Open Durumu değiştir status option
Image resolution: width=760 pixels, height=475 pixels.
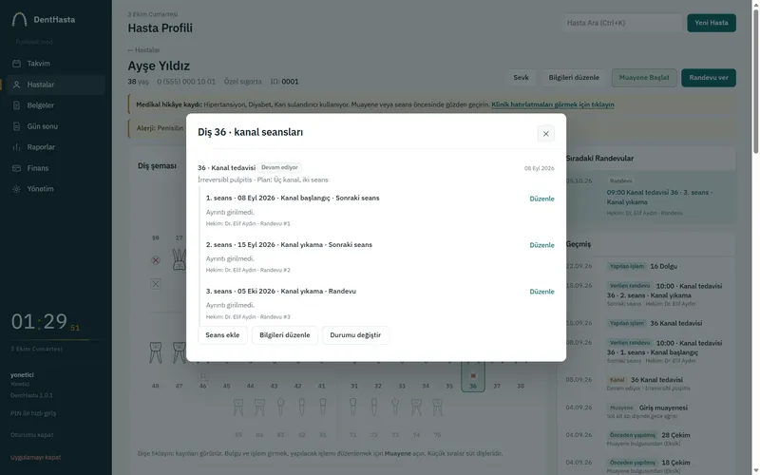[355, 335]
